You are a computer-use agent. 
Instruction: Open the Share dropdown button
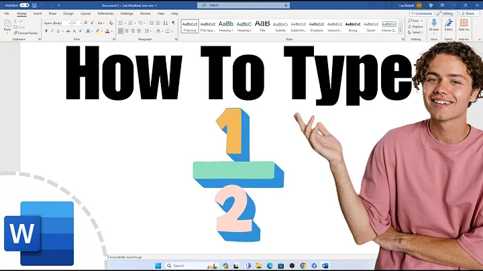(x=470, y=13)
